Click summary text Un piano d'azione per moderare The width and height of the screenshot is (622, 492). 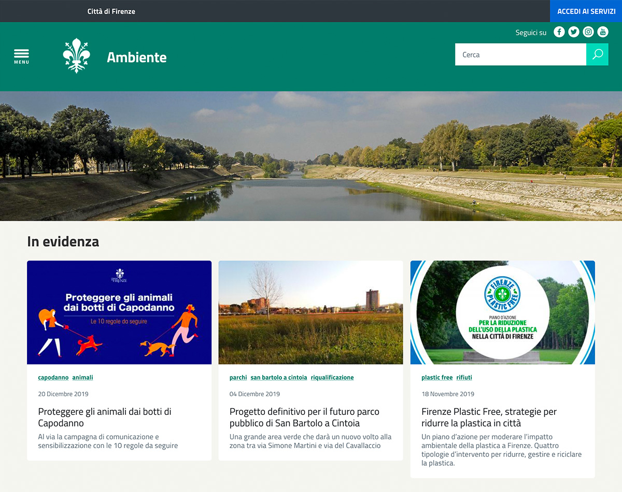(x=502, y=450)
